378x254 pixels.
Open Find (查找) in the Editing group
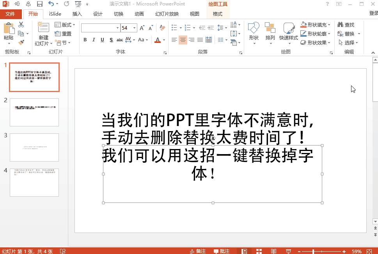tap(348, 24)
